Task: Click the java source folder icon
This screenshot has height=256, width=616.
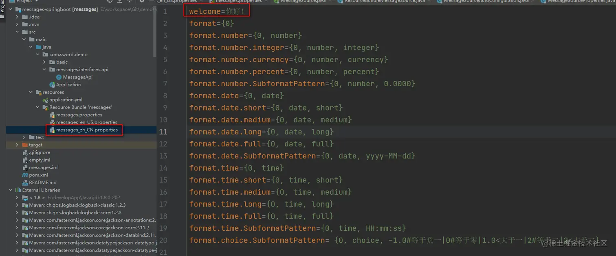Action: click(38, 47)
